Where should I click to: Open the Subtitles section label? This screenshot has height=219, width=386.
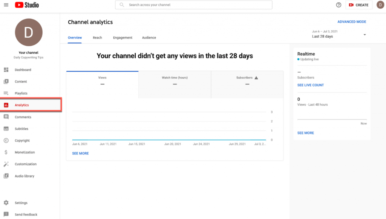[x=21, y=129]
